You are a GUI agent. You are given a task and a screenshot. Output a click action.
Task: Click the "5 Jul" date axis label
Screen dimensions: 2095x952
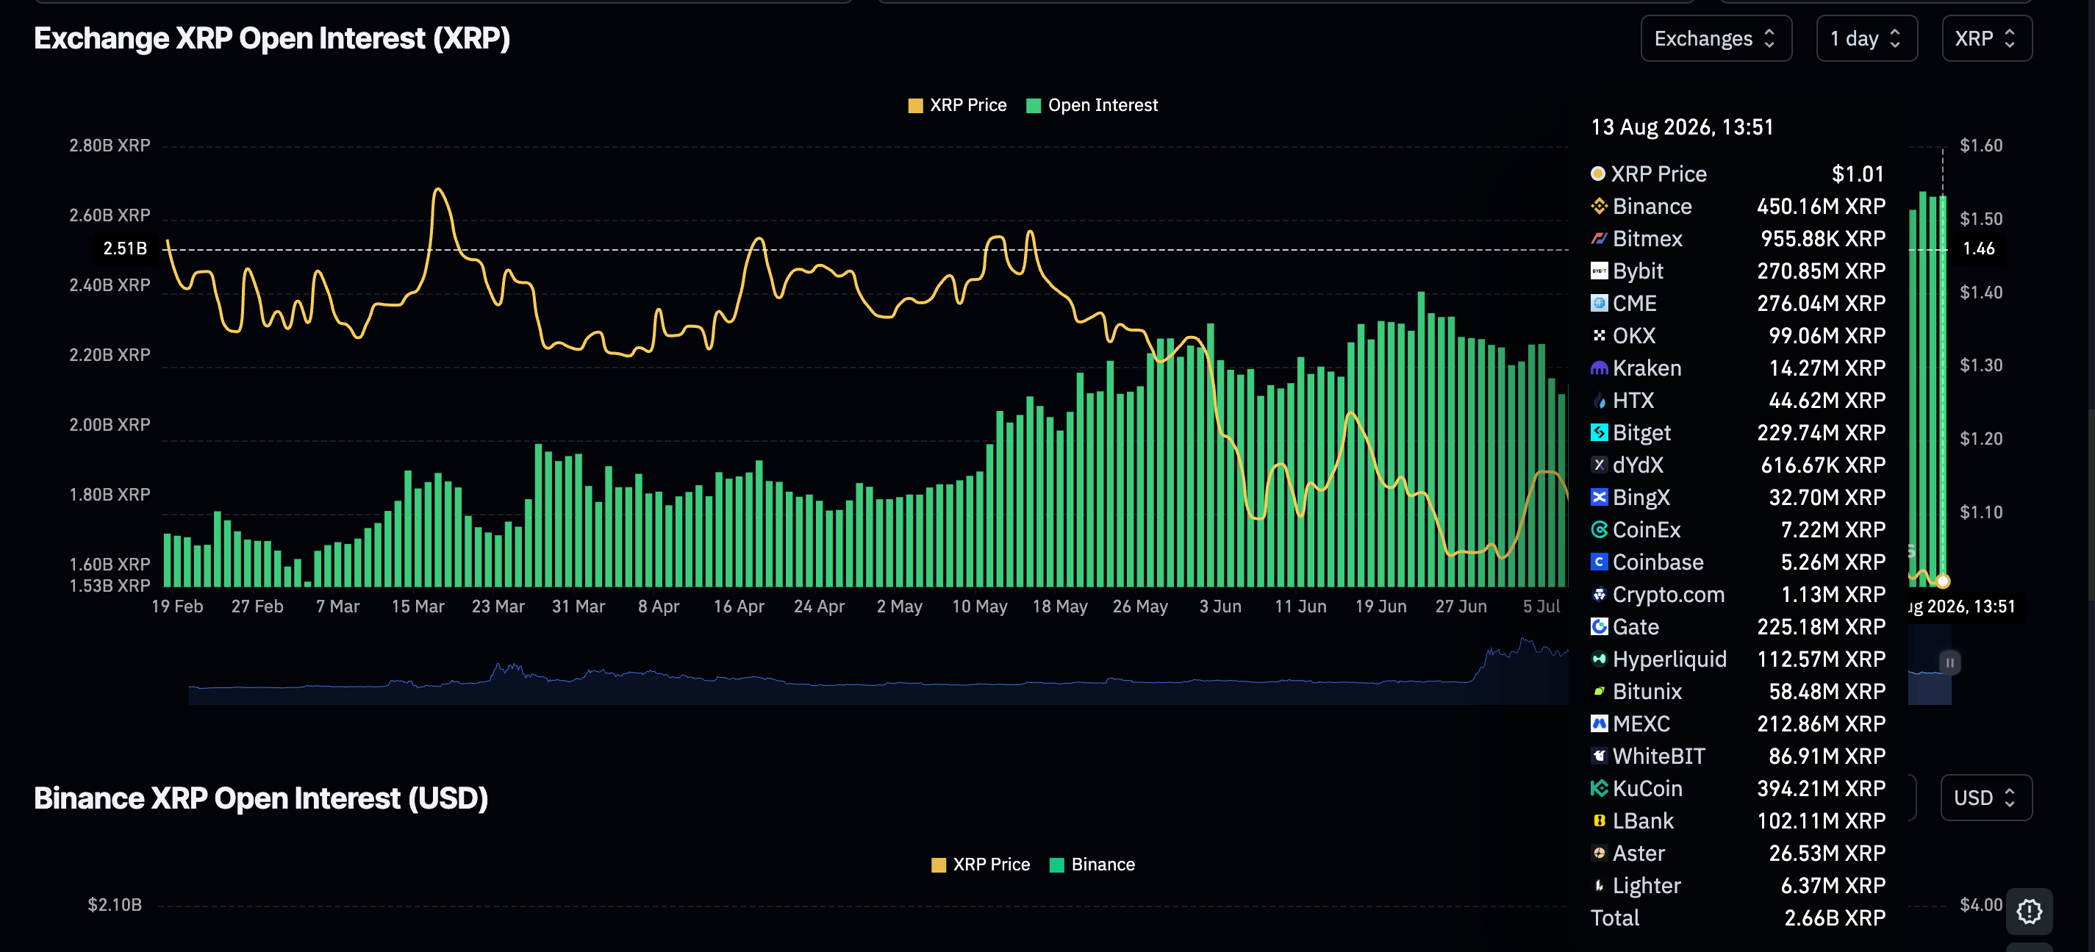coord(1541,606)
